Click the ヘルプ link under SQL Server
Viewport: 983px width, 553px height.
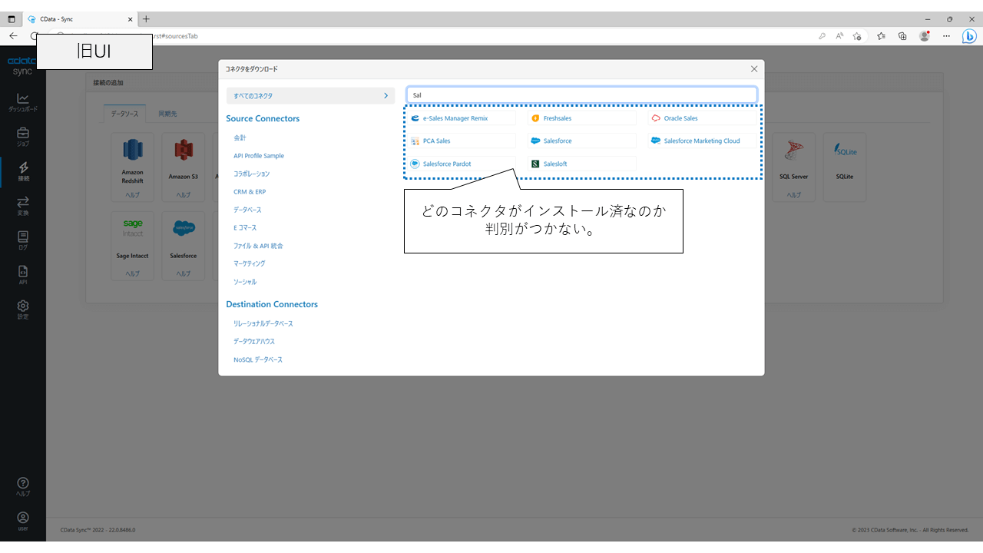pos(793,195)
